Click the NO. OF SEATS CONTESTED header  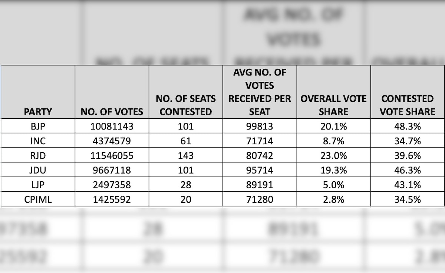point(186,105)
